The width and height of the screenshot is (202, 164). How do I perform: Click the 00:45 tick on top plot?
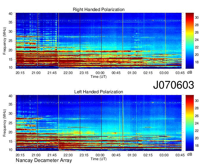pyautogui.click(x=116, y=73)
